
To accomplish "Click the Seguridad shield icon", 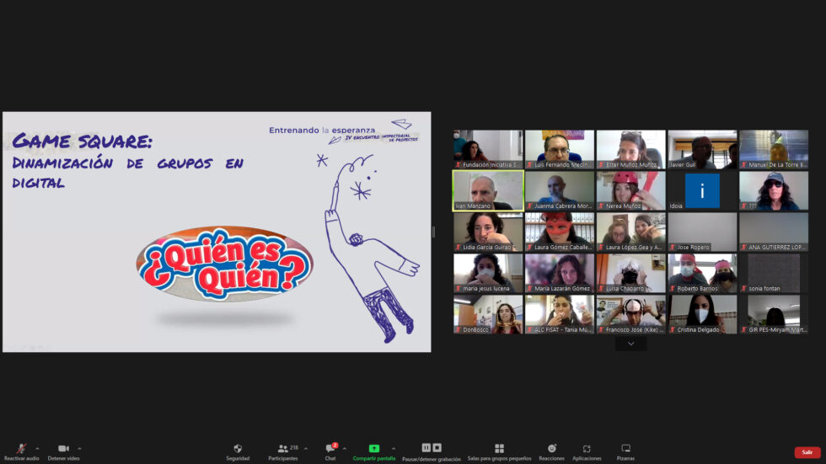I will coord(237,449).
